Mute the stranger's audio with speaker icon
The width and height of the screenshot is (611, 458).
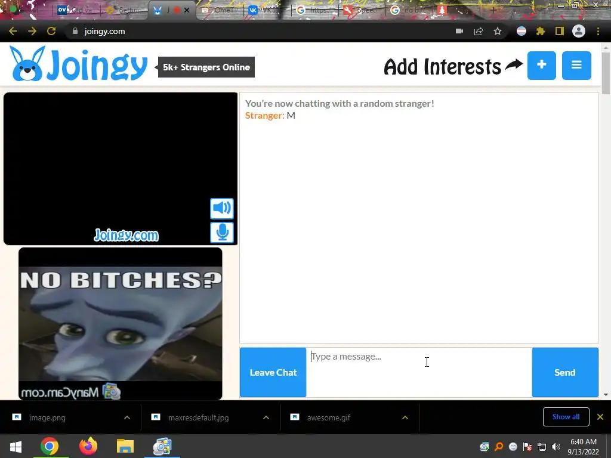(x=222, y=208)
